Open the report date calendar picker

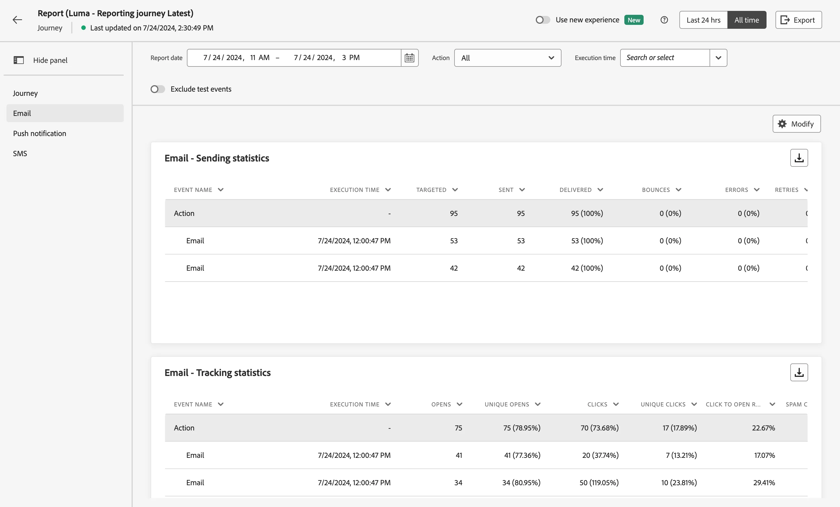point(410,58)
